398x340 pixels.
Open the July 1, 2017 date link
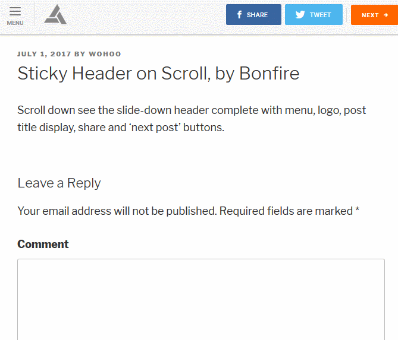coord(44,54)
